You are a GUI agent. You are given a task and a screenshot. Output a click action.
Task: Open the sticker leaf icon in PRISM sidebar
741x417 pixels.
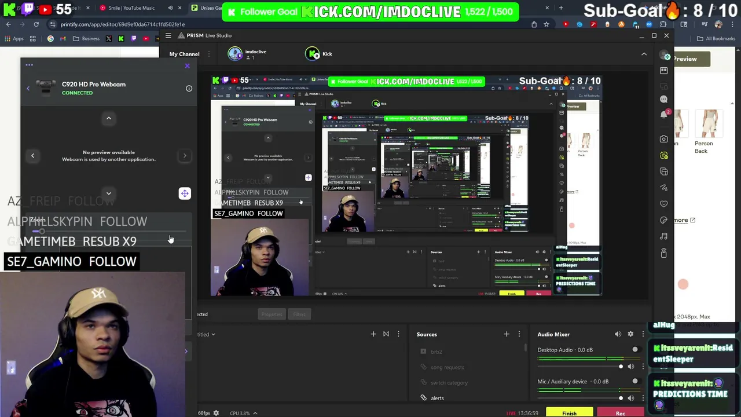pos(664,220)
